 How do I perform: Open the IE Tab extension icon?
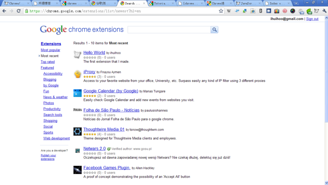(253, 11)
